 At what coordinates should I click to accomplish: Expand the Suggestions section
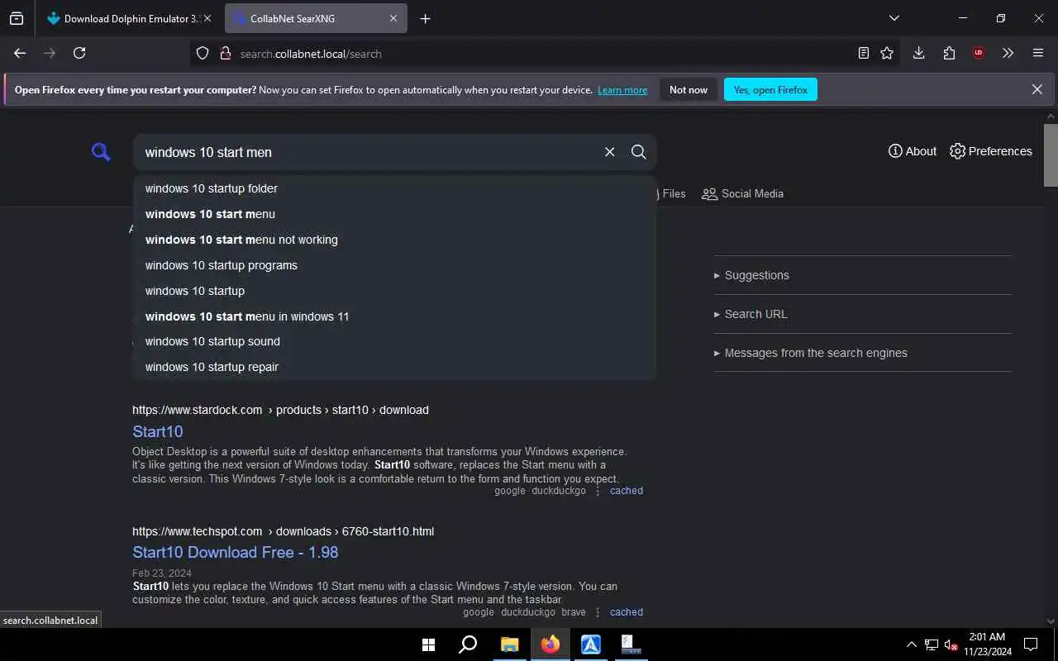pos(862,275)
